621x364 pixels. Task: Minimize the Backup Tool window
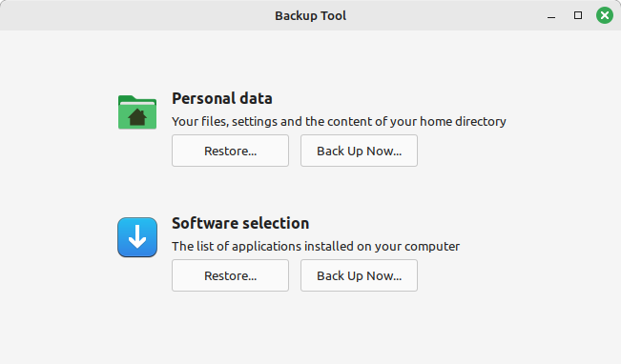[x=551, y=16]
